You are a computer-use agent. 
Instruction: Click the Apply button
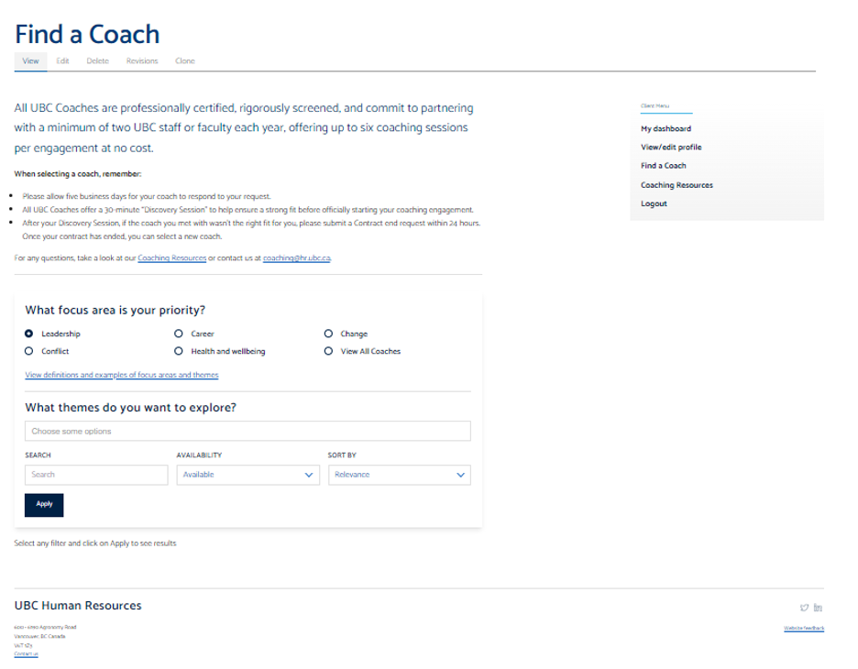(44, 504)
